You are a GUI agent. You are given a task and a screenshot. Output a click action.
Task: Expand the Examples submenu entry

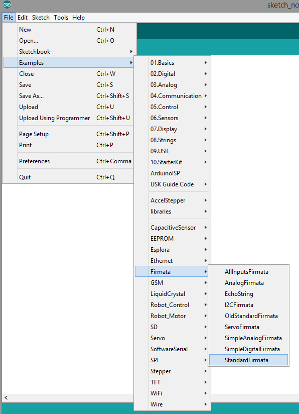coord(69,63)
